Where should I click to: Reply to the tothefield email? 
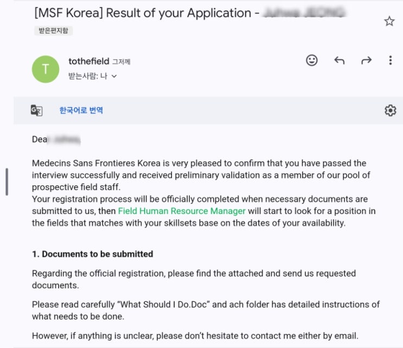[x=340, y=60]
